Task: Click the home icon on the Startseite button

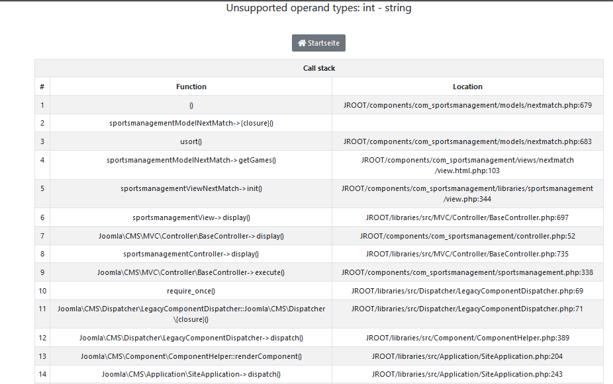Action: click(x=302, y=42)
